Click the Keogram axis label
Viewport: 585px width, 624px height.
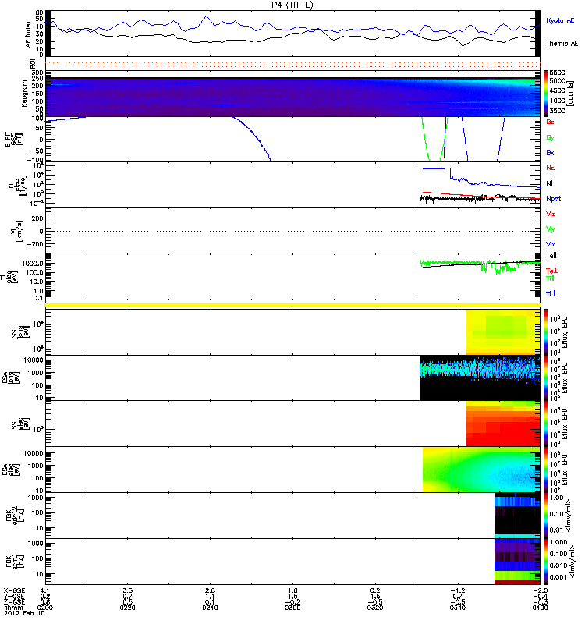[x=24, y=94]
